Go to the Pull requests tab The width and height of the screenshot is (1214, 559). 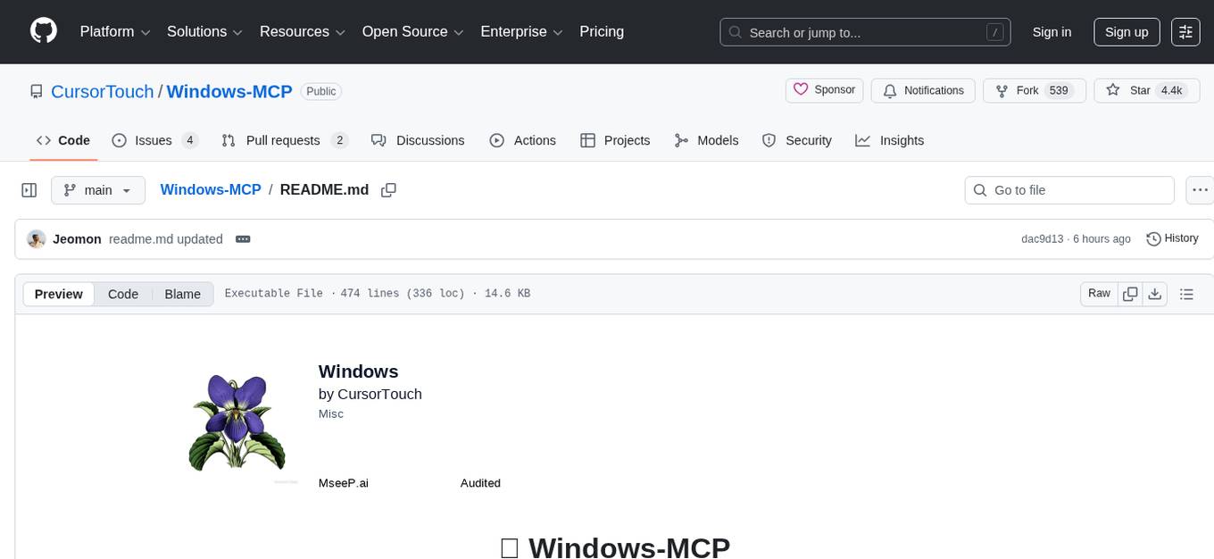click(x=282, y=140)
